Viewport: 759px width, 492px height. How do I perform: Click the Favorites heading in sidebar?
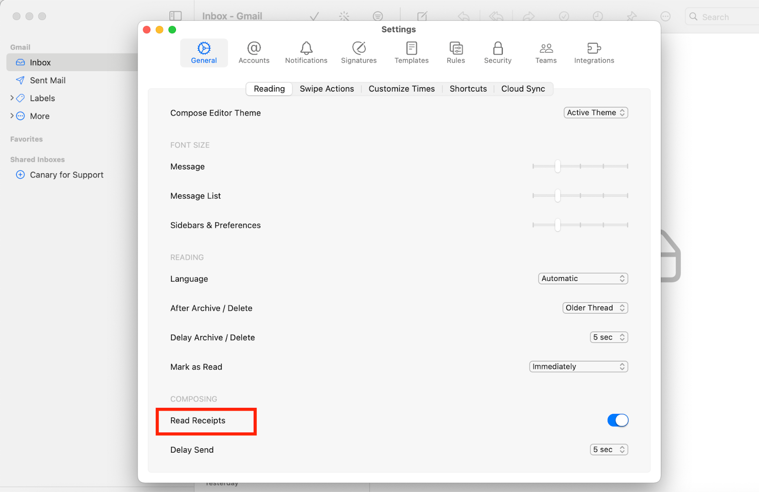tap(27, 139)
